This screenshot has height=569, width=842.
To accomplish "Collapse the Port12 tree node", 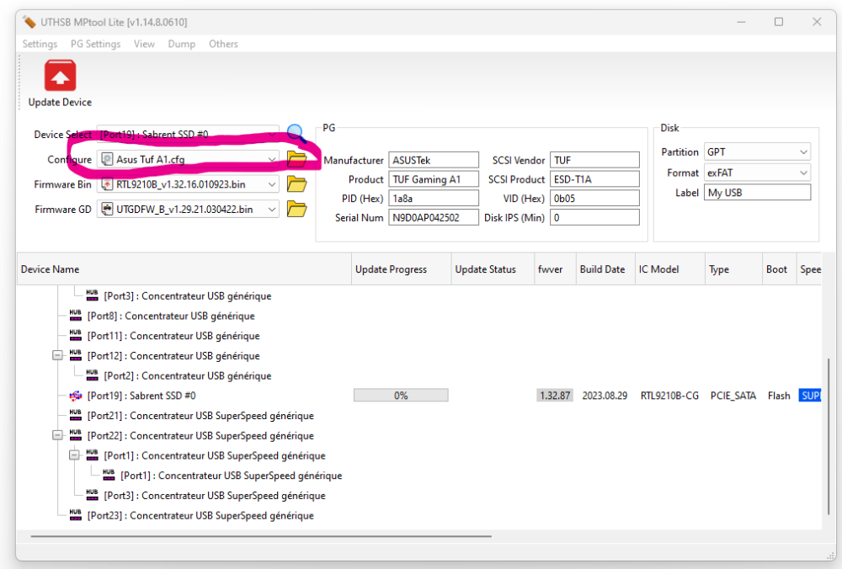I will click(x=57, y=356).
